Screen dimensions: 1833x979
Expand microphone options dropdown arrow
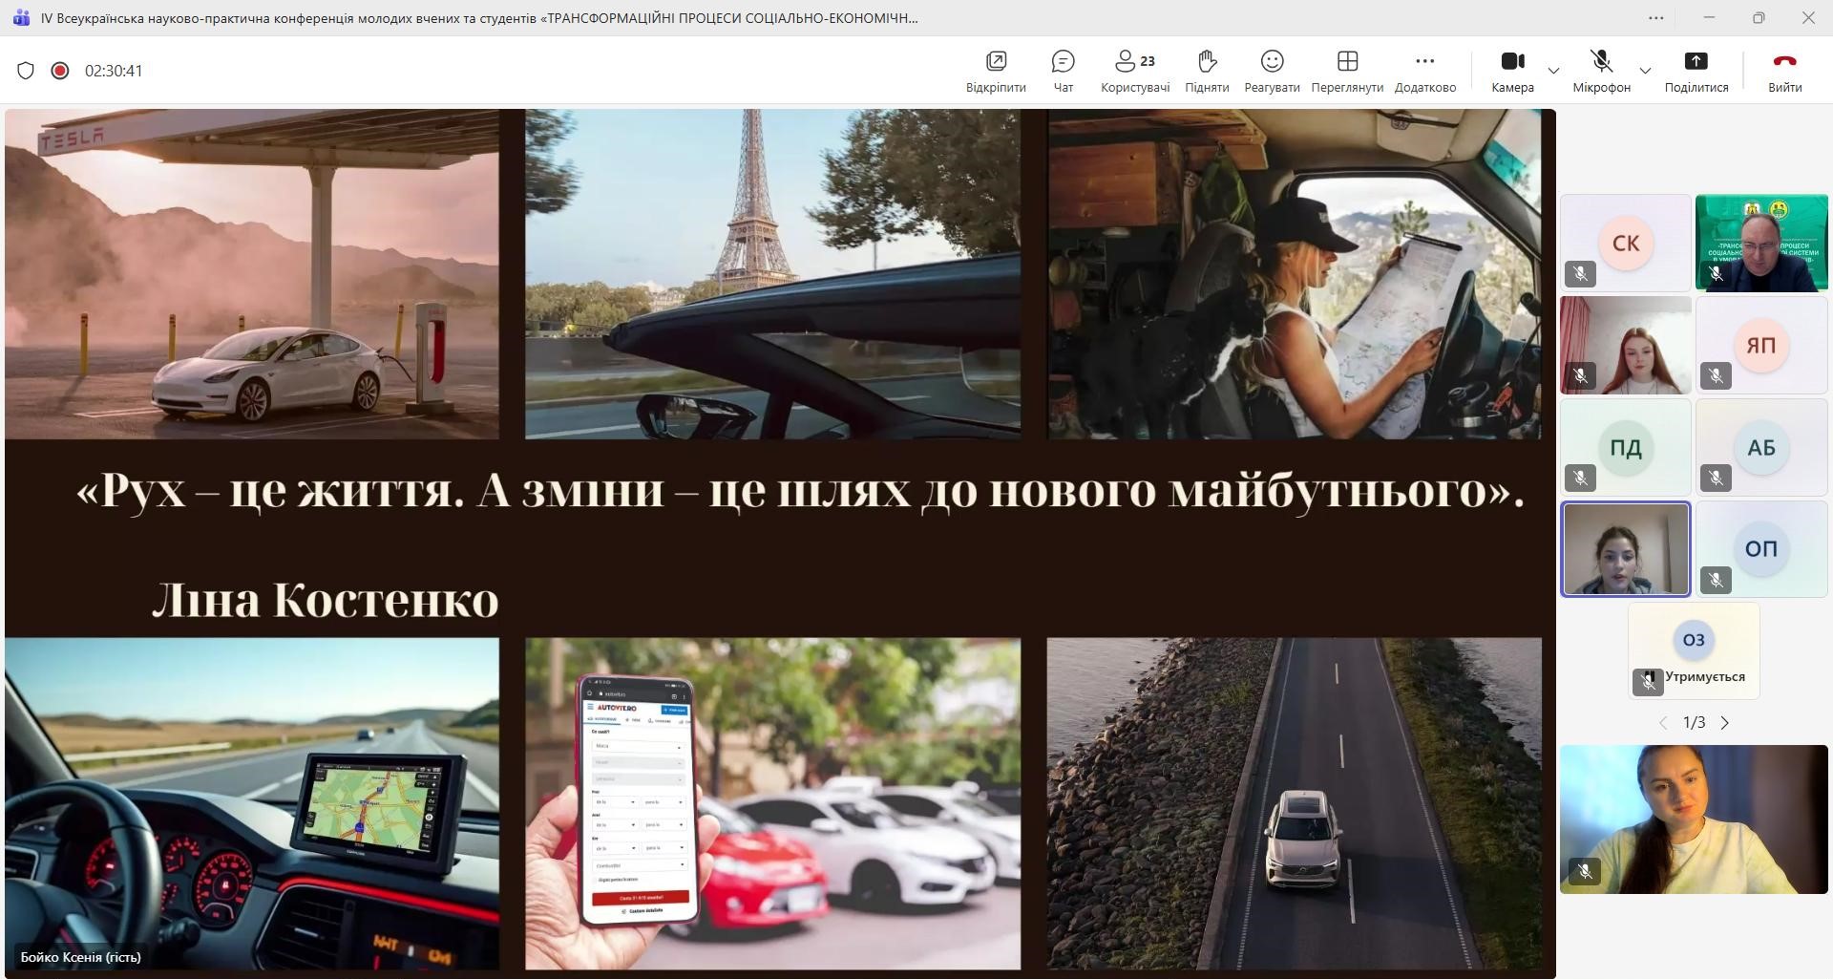click(x=1645, y=71)
